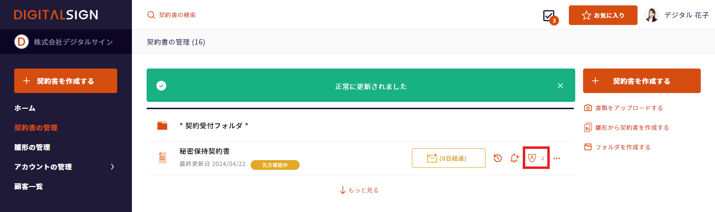The image size is (715, 212).
Task: Click the reminder bell icon
Action: tap(514, 158)
